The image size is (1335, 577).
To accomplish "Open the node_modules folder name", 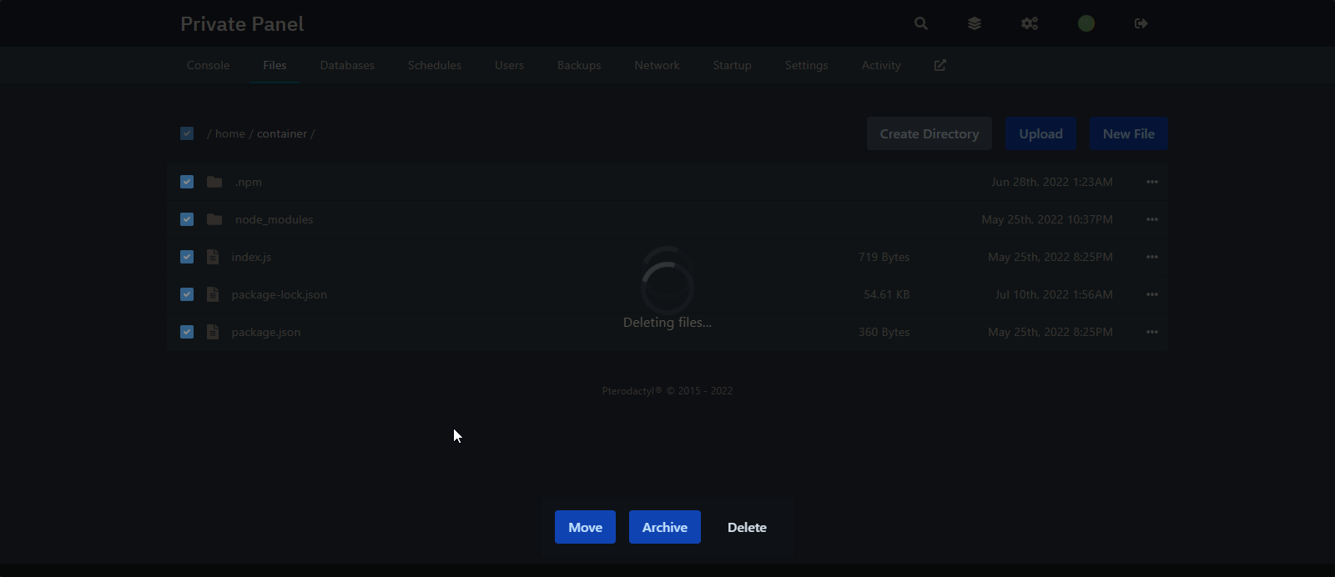I will [x=275, y=219].
